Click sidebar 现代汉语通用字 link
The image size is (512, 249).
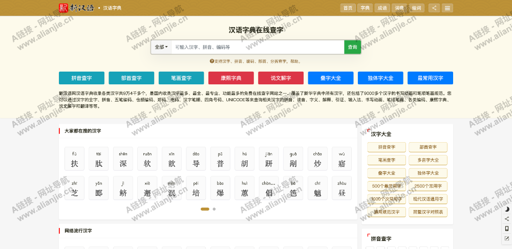tap(428, 199)
